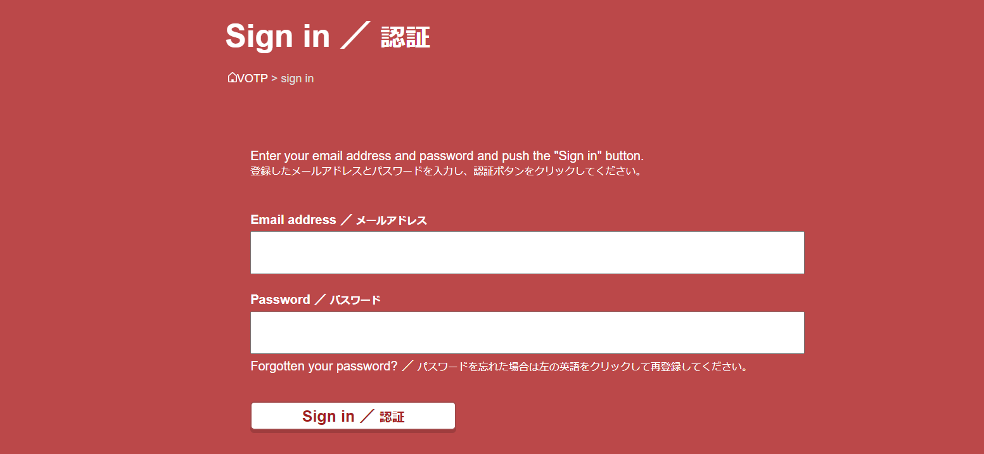Viewport: 984px width, 454px height.
Task: Click the パスワード label text
Action: (355, 300)
